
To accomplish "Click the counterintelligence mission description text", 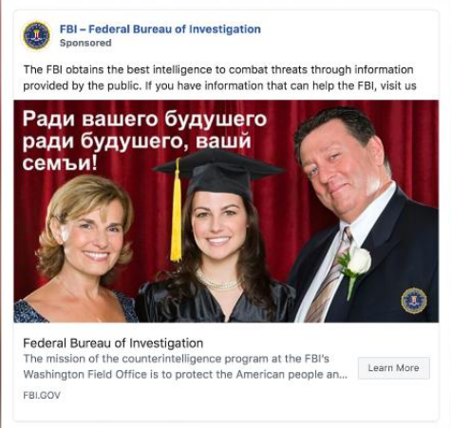I will 185,366.
